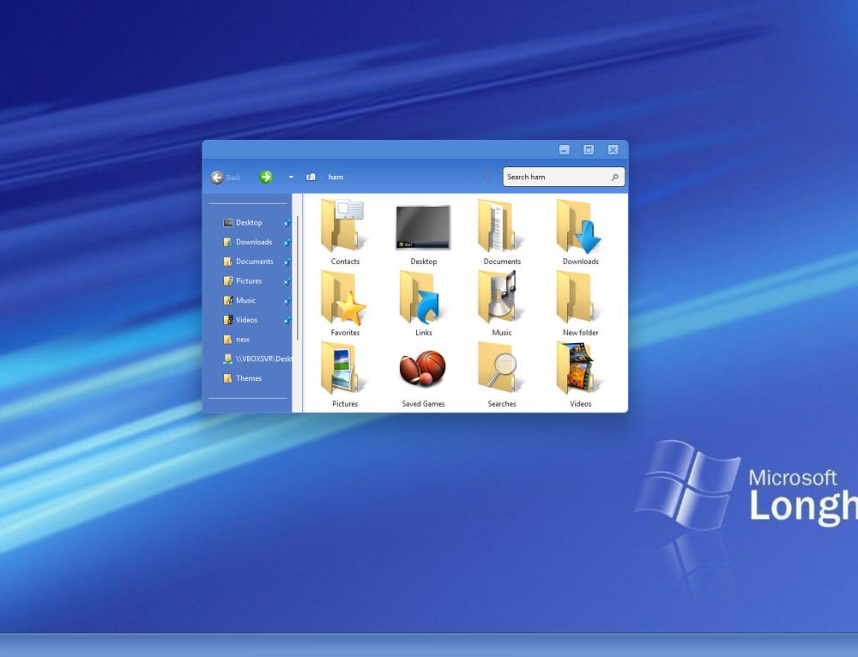This screenshot has width=858, height=657.
Task: Open the Downloads folder with blue arrow icon
Action: [580, 226]
